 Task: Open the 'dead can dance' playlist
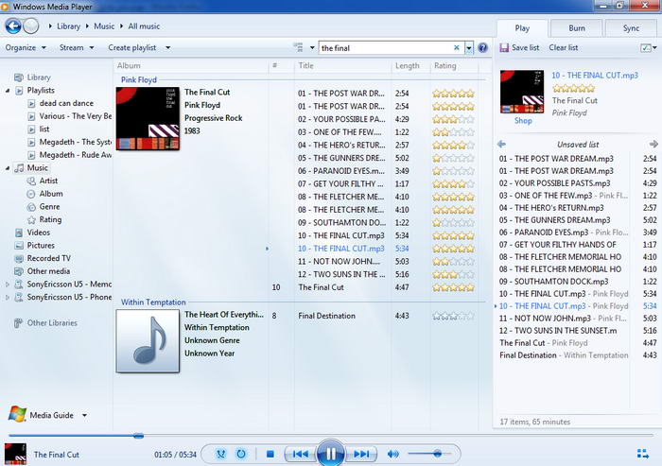coord(66,103)
